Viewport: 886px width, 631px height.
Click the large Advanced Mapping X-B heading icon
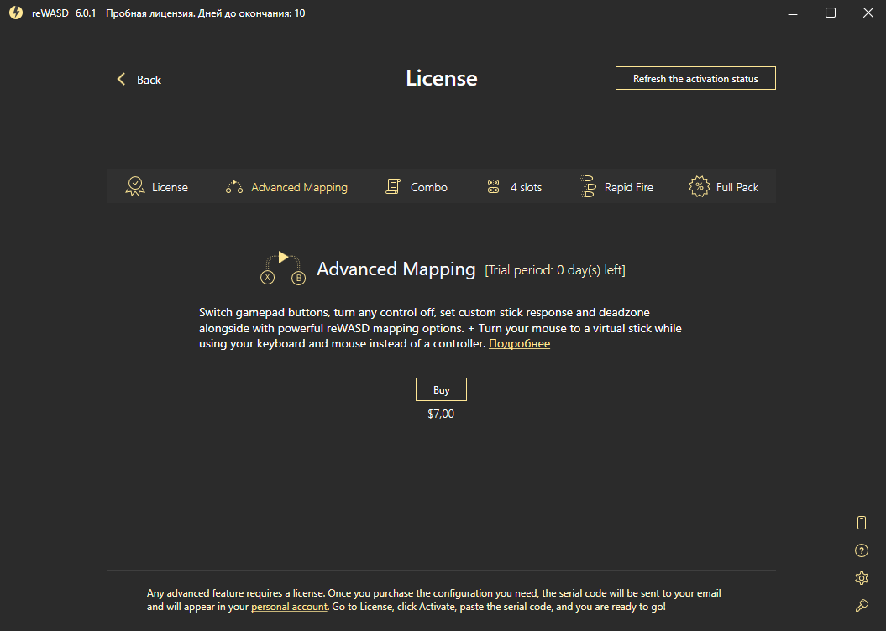pos(283,269)
